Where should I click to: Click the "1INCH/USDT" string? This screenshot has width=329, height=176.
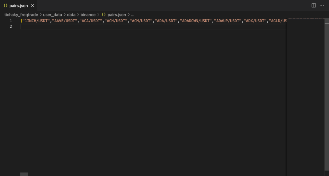(x=36, y=21)
